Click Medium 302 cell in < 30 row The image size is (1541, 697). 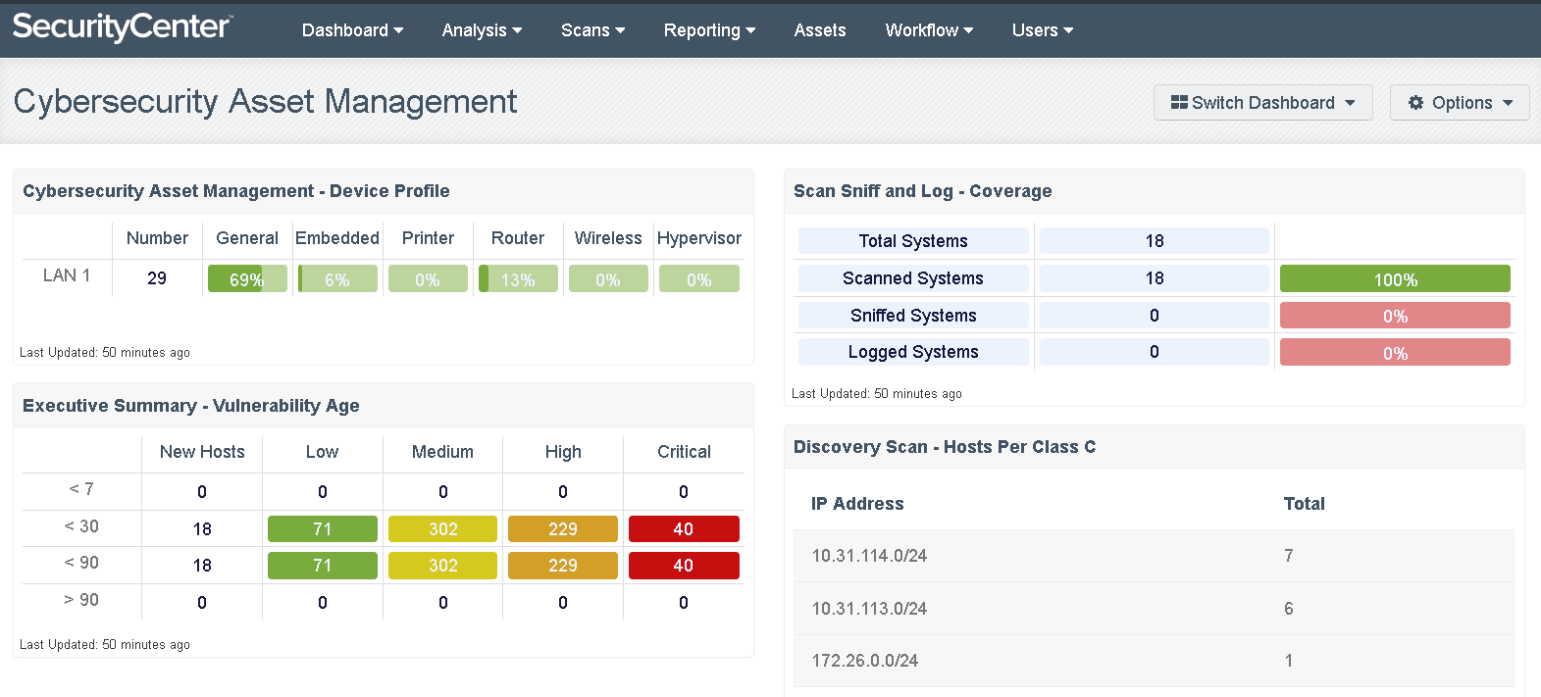coord(442,529)
